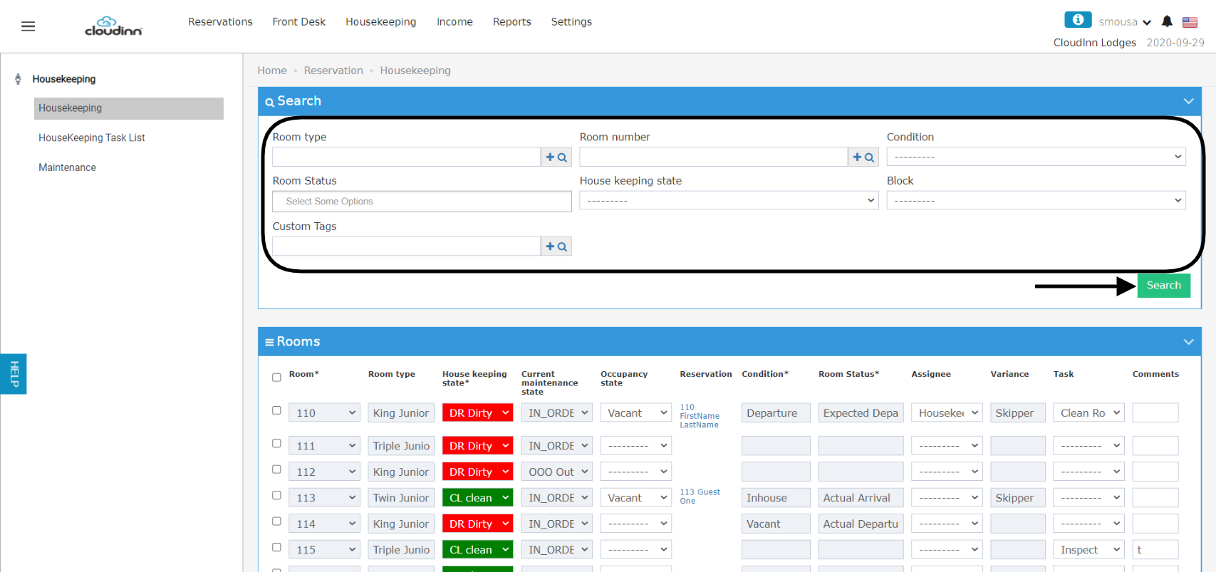Tick the checkbox for room 110
The image size is (1216, 572).
[276, 410]
